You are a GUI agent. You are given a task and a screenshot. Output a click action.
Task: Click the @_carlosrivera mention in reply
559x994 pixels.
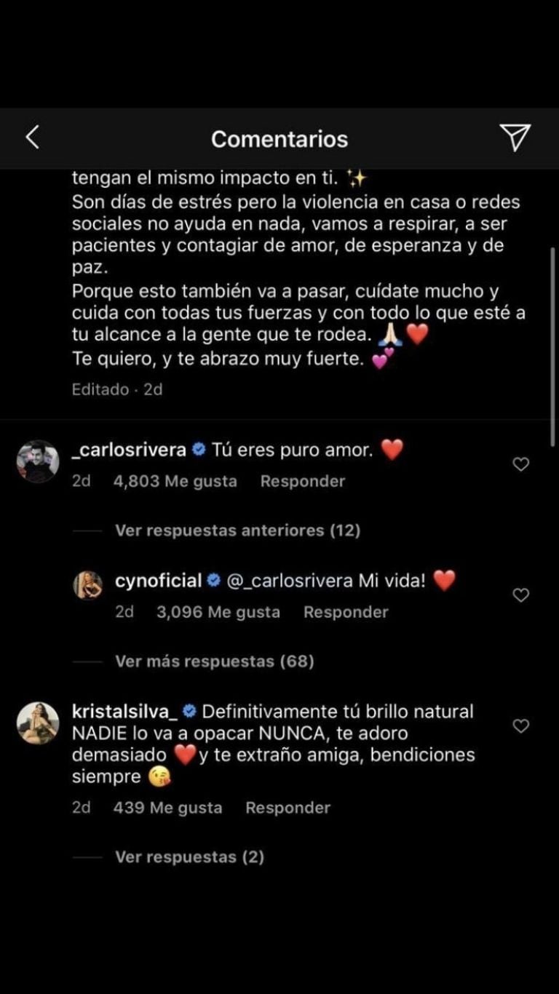(290, 581)
